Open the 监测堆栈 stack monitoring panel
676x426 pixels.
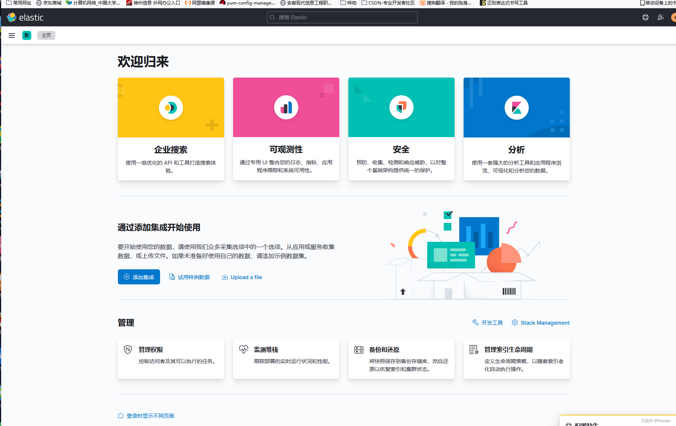286,359
